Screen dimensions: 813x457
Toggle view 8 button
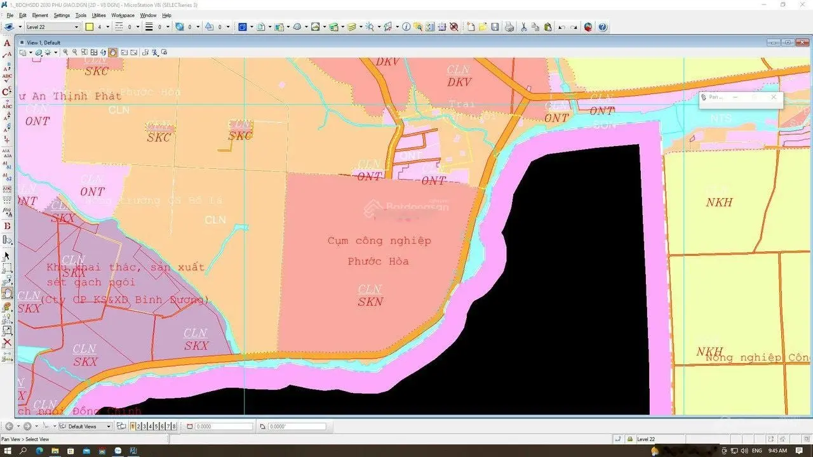tap(174, 426)
